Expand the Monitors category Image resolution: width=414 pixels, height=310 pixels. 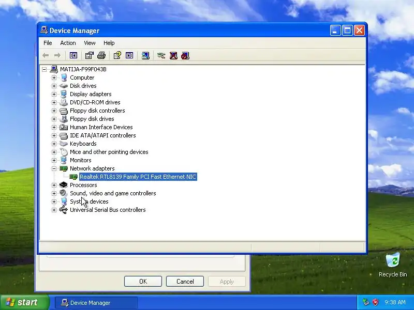tap(54, 160)
